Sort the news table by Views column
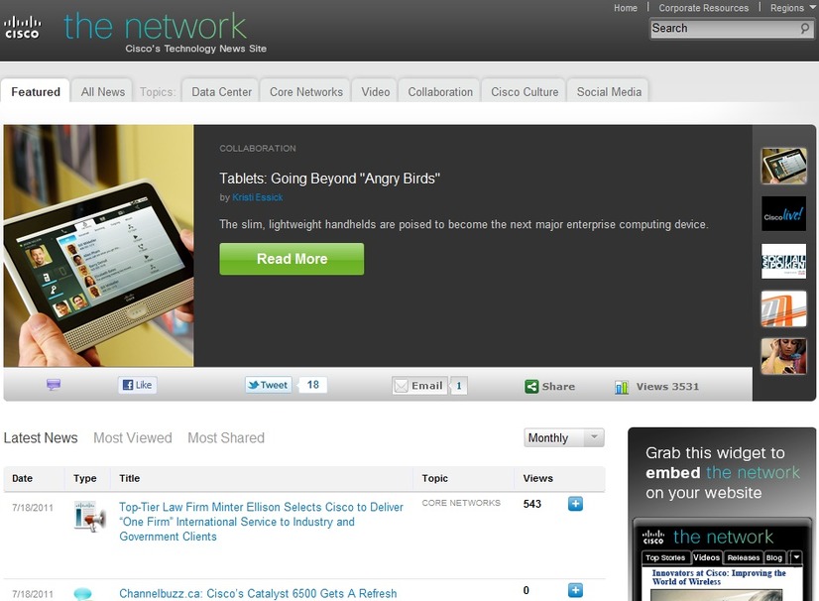Viewport: 819px width, 601px height. click(x=538, y=478)
